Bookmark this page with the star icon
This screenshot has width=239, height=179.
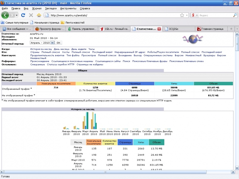click(x=182, y=15)
